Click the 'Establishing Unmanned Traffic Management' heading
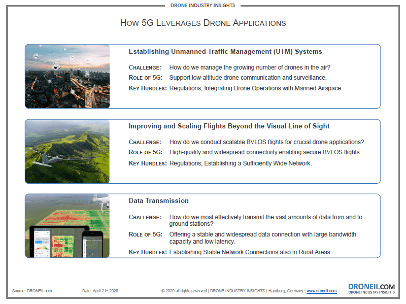 click(225, 51)
